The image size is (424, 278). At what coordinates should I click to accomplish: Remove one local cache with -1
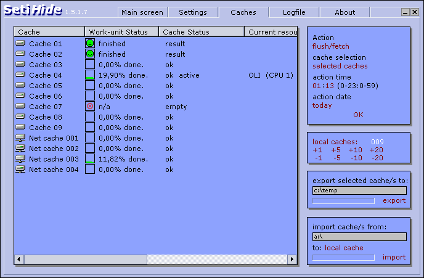319,158
